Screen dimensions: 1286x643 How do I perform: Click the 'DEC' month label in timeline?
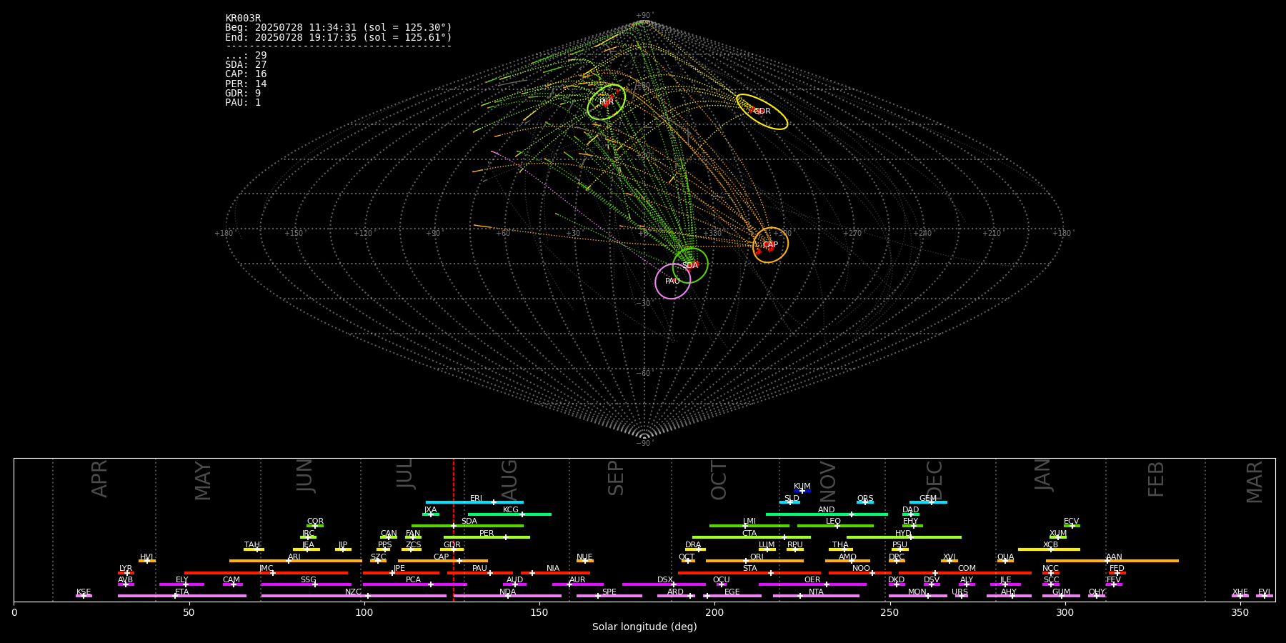pos(934,479)
